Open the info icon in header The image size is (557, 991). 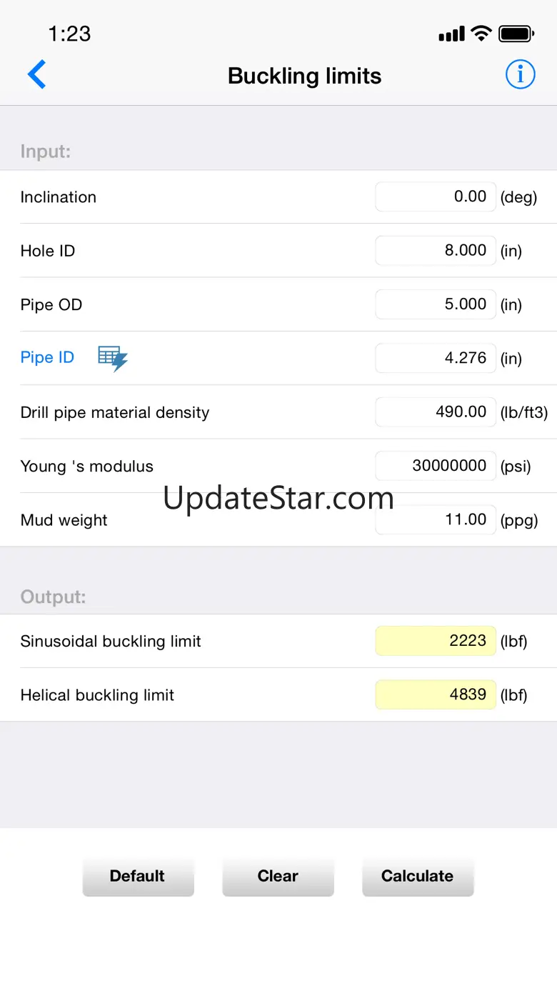[x=520, y=74]
